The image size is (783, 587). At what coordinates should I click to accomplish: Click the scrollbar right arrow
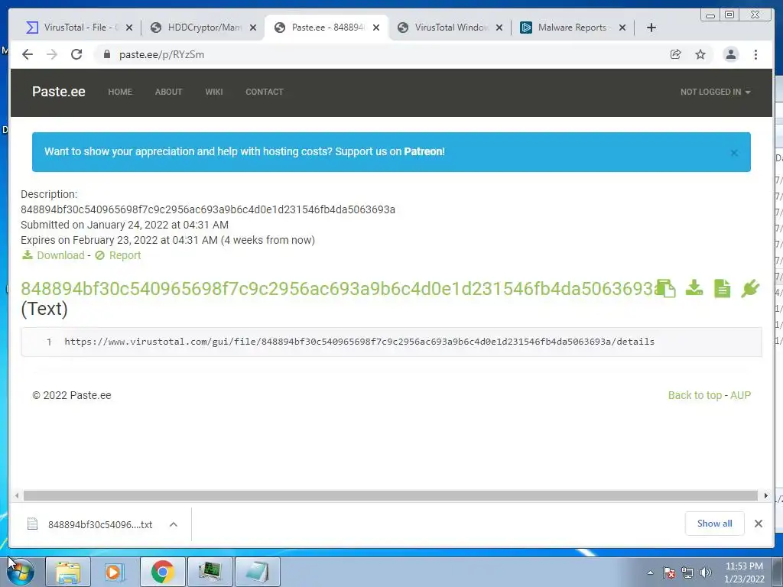click(x=765, y=495)
